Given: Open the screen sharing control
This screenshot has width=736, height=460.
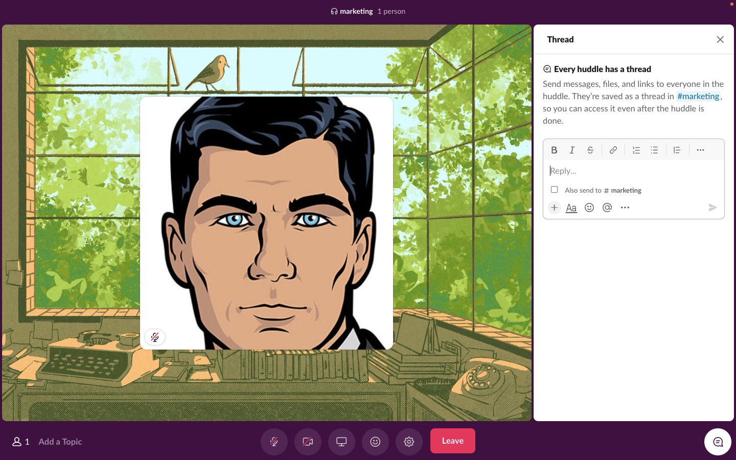Looking at the screenshot, I should (x=341, y=441).
